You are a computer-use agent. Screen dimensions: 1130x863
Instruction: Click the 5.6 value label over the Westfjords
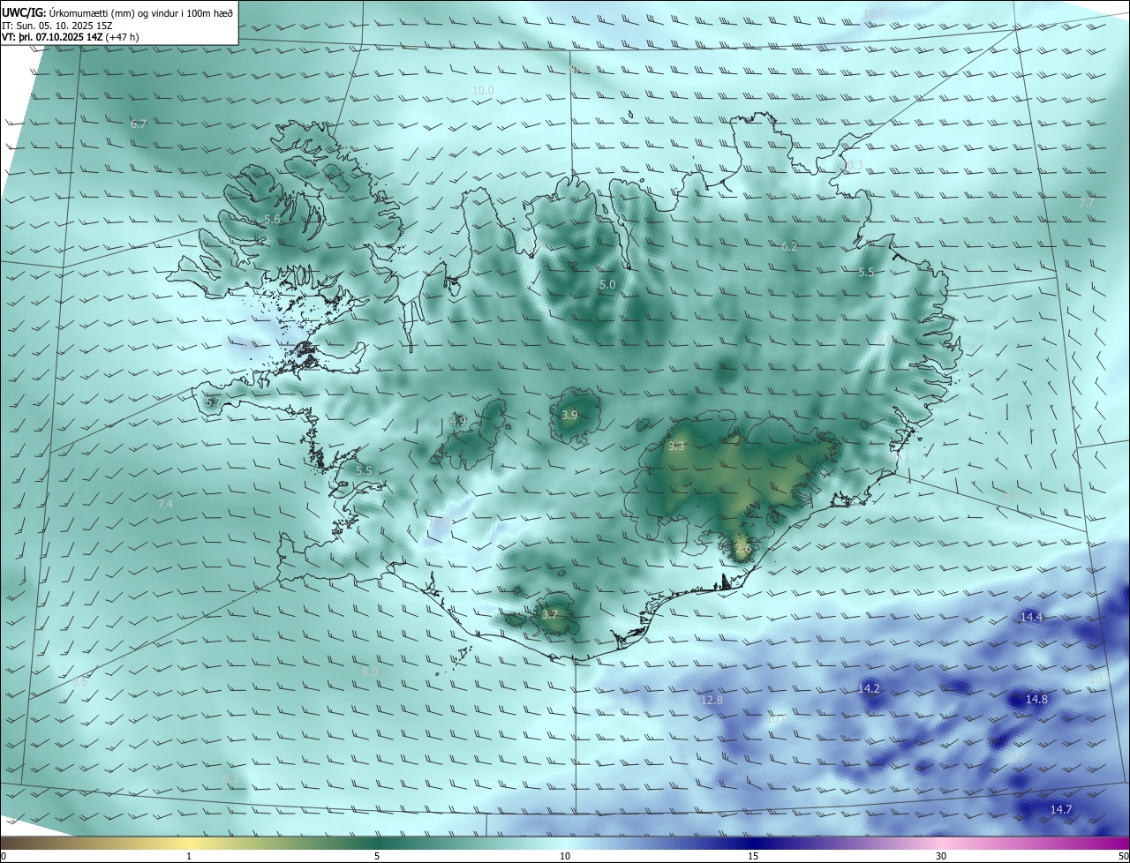[272, 219]
